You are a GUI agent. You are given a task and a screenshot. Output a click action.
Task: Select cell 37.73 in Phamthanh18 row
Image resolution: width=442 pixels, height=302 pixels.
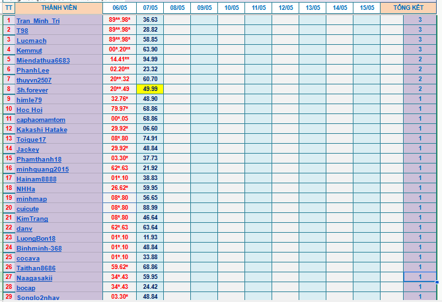(150, 158)
